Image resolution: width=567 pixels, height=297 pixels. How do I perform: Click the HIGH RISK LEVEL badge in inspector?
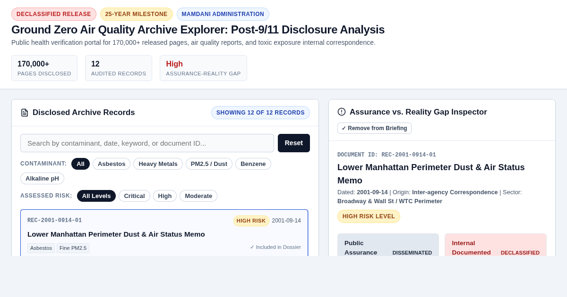369,216
